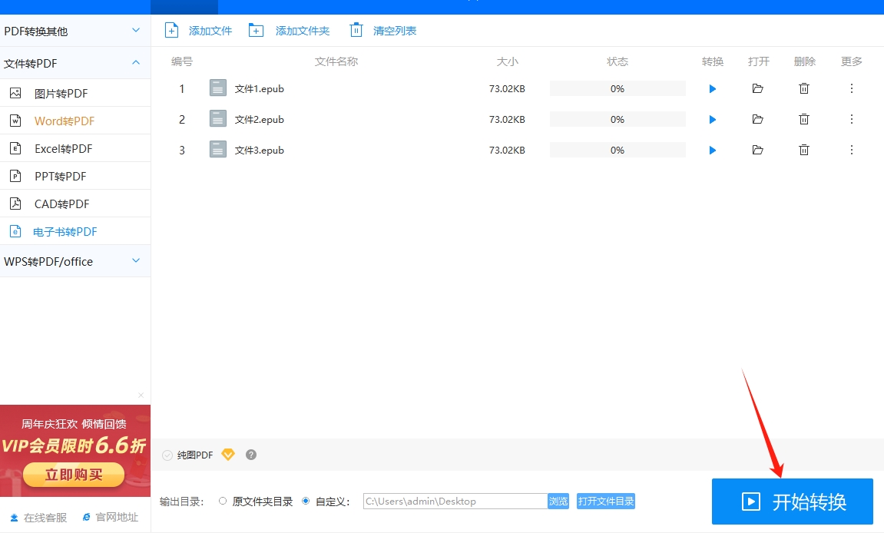Select PPT转PDF menu item

75,176
